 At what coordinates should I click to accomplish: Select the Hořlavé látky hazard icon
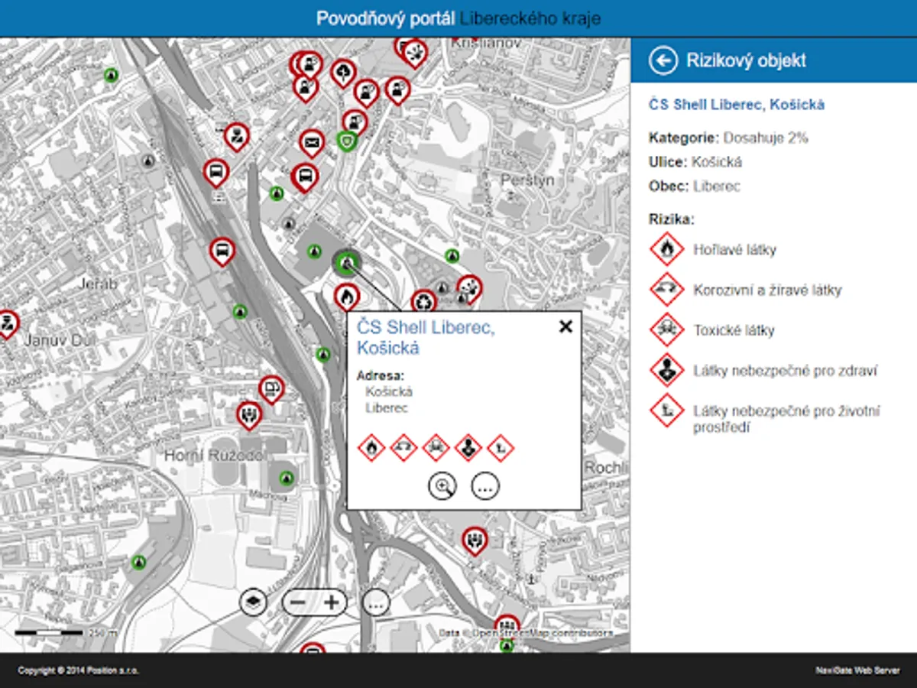coord(667,249)
